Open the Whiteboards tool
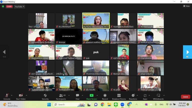This screenshot has height=108, width=192. tap(158, 96)
